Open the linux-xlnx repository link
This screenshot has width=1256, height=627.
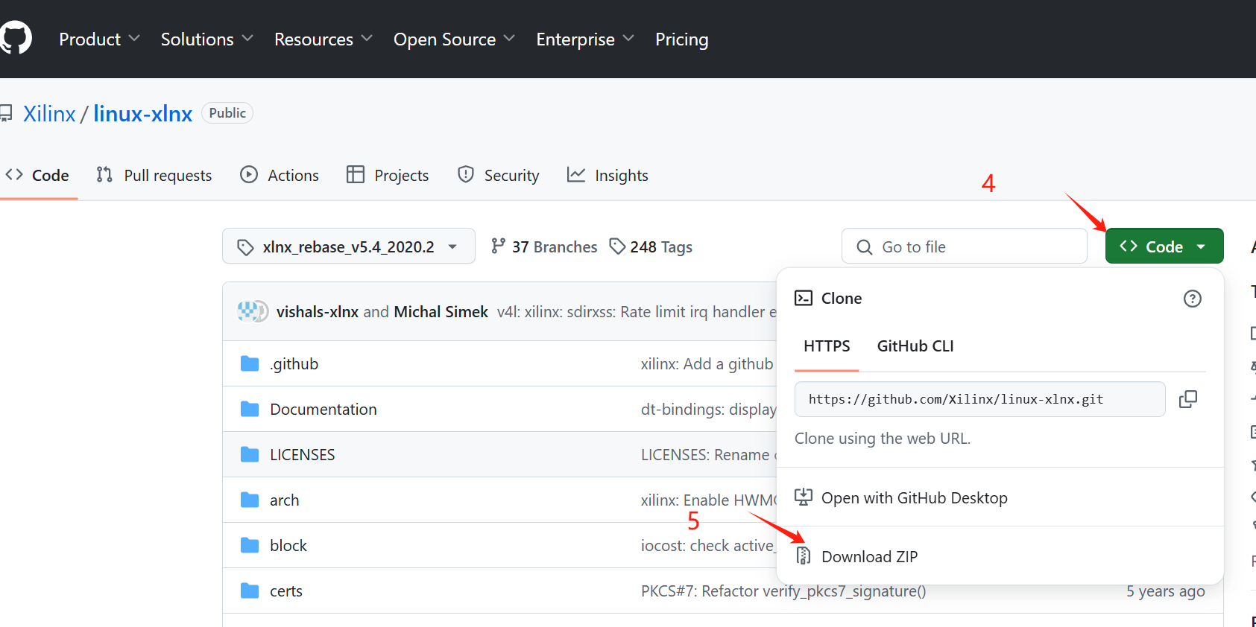tap(142, 113)
